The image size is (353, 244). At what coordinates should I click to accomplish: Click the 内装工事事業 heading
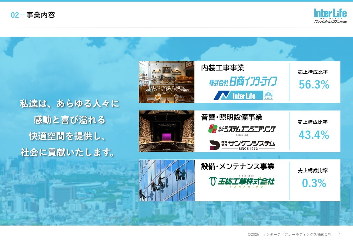[x=223, y=68]
